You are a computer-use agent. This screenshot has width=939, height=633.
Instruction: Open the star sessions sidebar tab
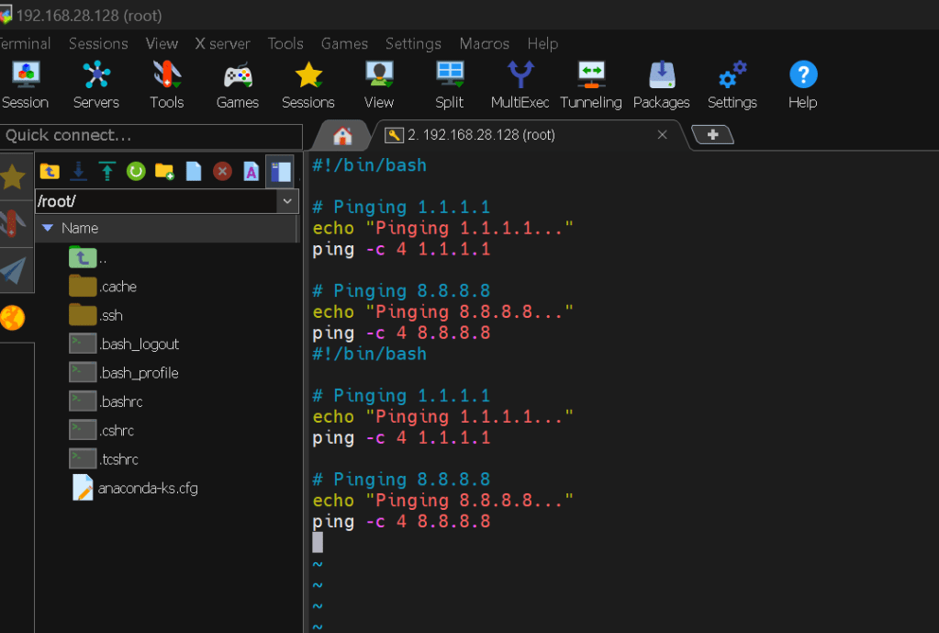coord(13,176)
